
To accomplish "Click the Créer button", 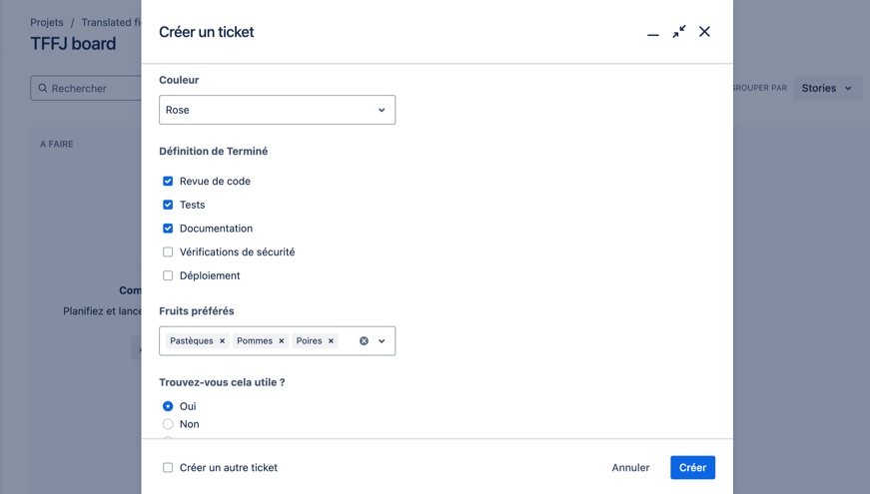I will tap(692, 467).
